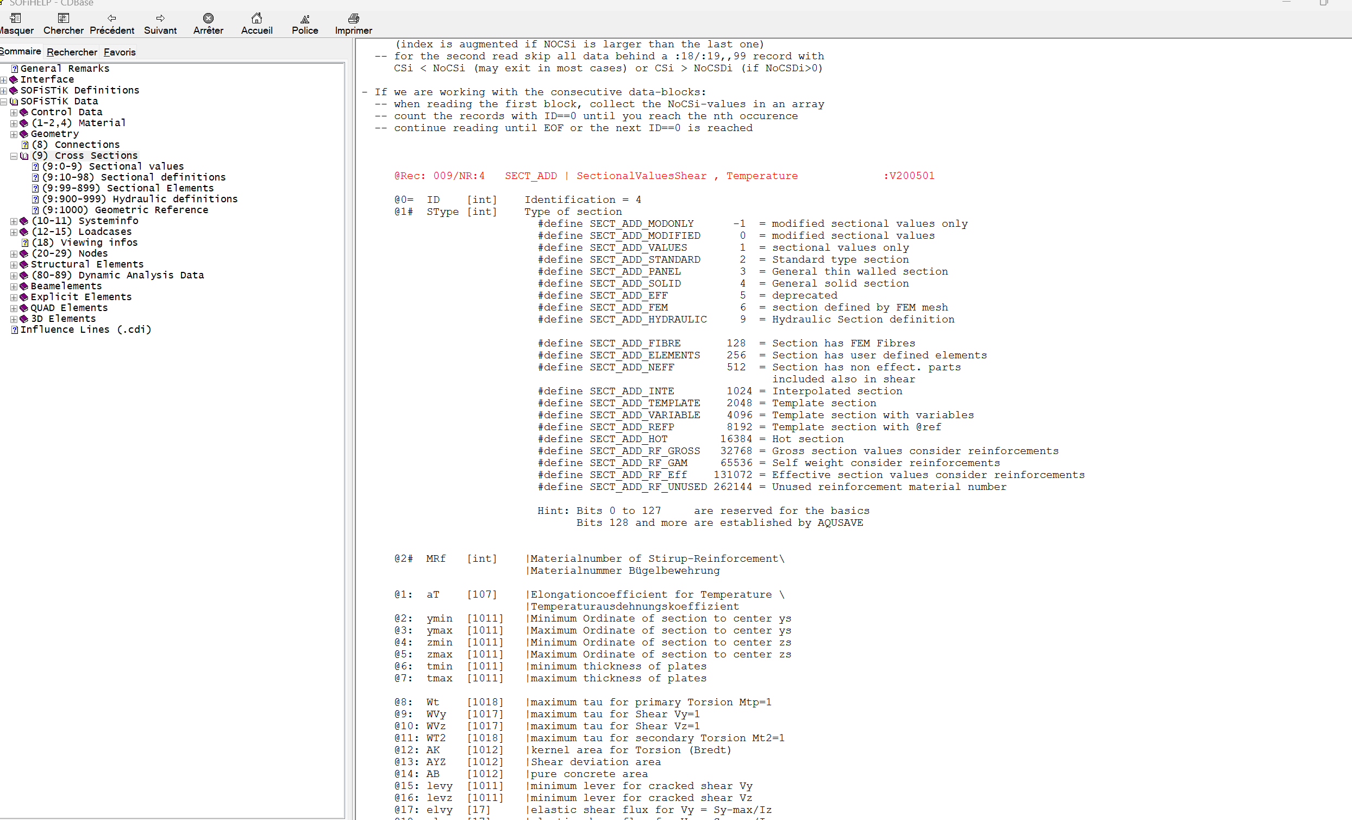Collapse the (9) Cross Sections node
This screenshot has height=820, width=1352.
pos(14,156)
